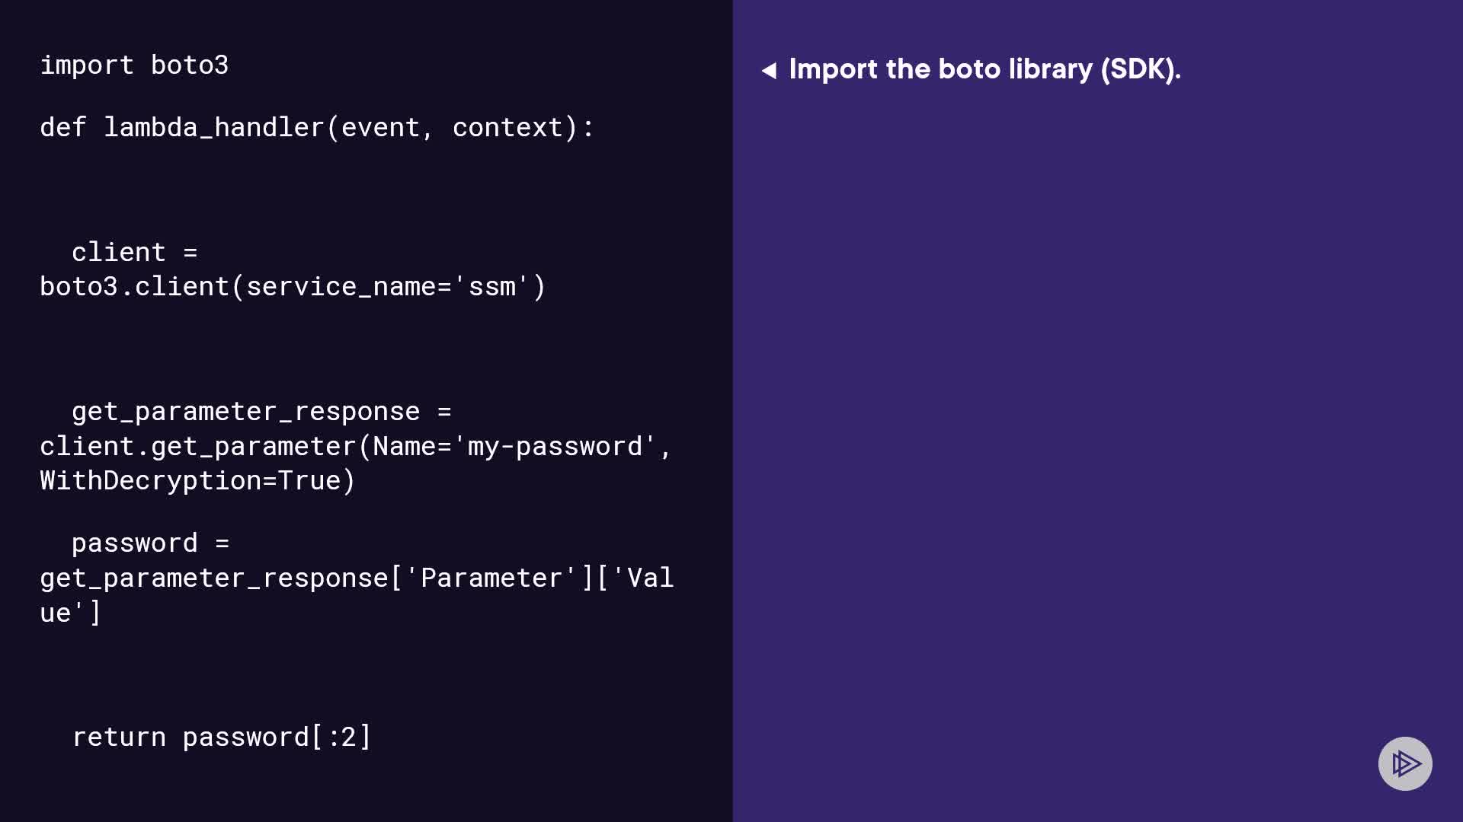Click the triangle bullet beside the Import note
This screenshot has height=822, width=1463.
tap(769, 71)
